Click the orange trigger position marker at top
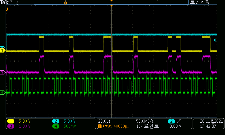 pos(112,6)
